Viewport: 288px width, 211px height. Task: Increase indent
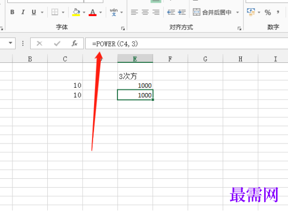182,12
